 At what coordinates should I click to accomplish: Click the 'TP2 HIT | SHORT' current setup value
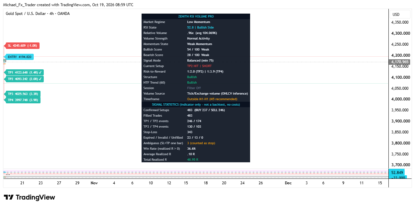pyautogui.click(x=200, y=66)
